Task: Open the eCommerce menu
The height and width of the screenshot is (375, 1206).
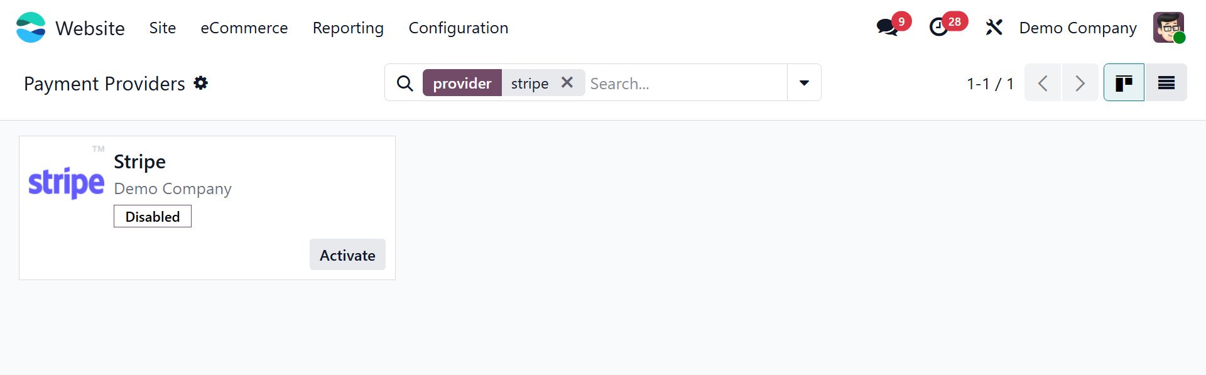Action: point(244,28)
